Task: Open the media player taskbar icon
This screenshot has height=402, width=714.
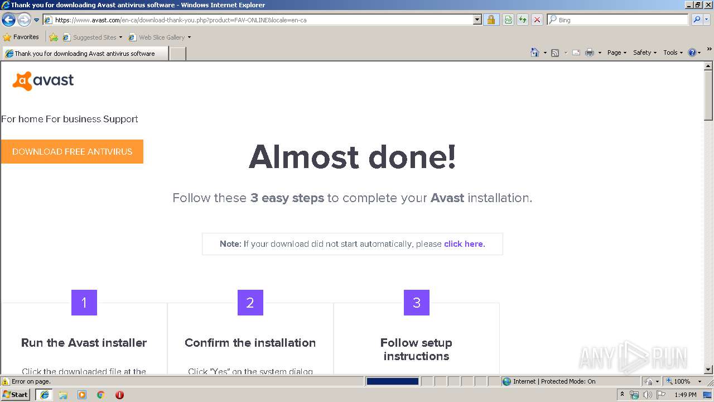Action: [x=82, y=395]
